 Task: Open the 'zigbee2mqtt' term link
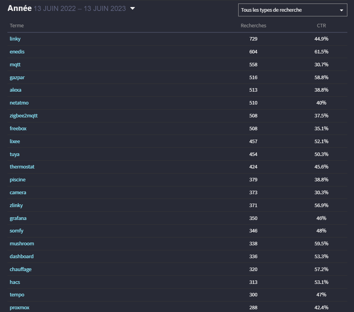tap(24, 116)
